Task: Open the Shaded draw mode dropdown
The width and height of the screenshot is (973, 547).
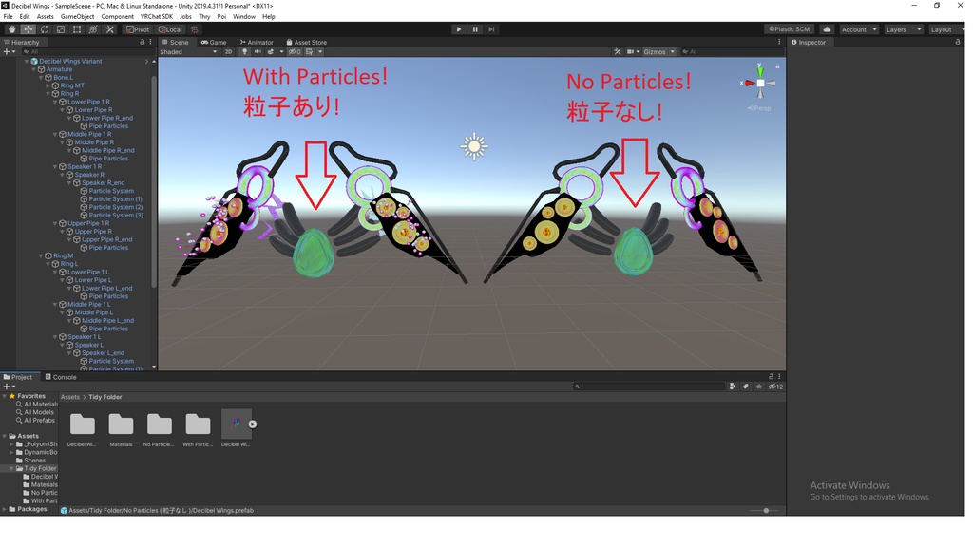Action: tap(189, 51)
